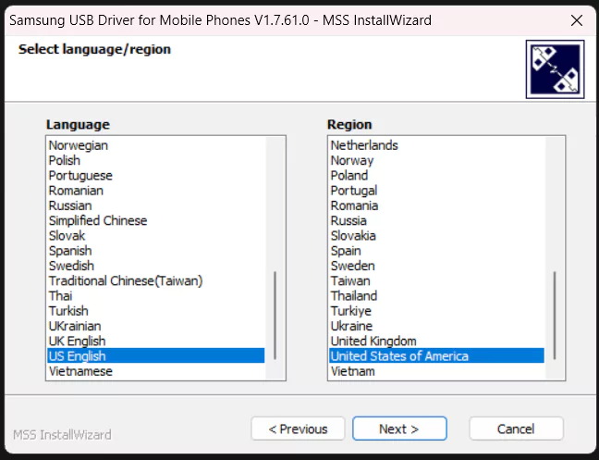This screenshot has height=460, width=599.
Task: Choose Traditional Chinese(Taiwan) language
Action: click(x=156, y=280)
